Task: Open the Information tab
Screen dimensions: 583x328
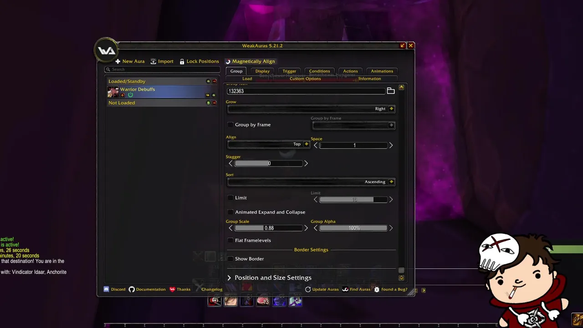Action: [369, 78]
